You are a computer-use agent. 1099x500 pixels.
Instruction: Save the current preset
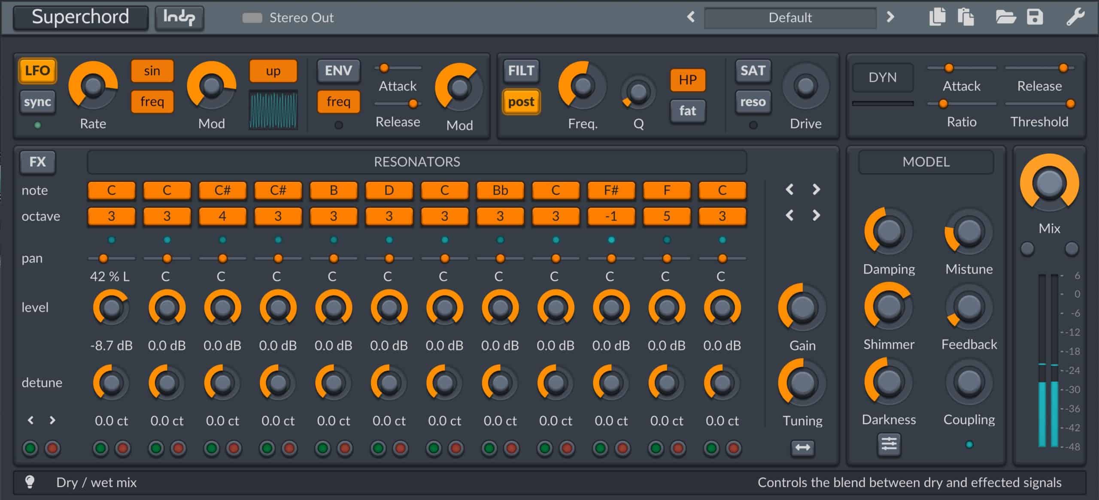(1035, 16)
